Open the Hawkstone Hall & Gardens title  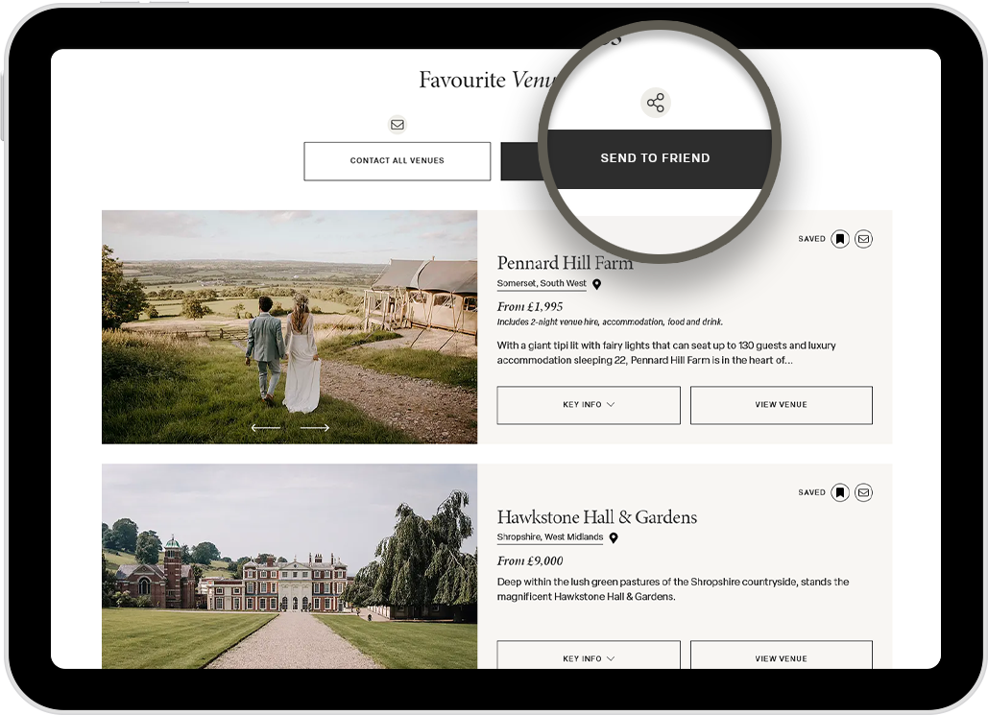click(x=596, y=517)
